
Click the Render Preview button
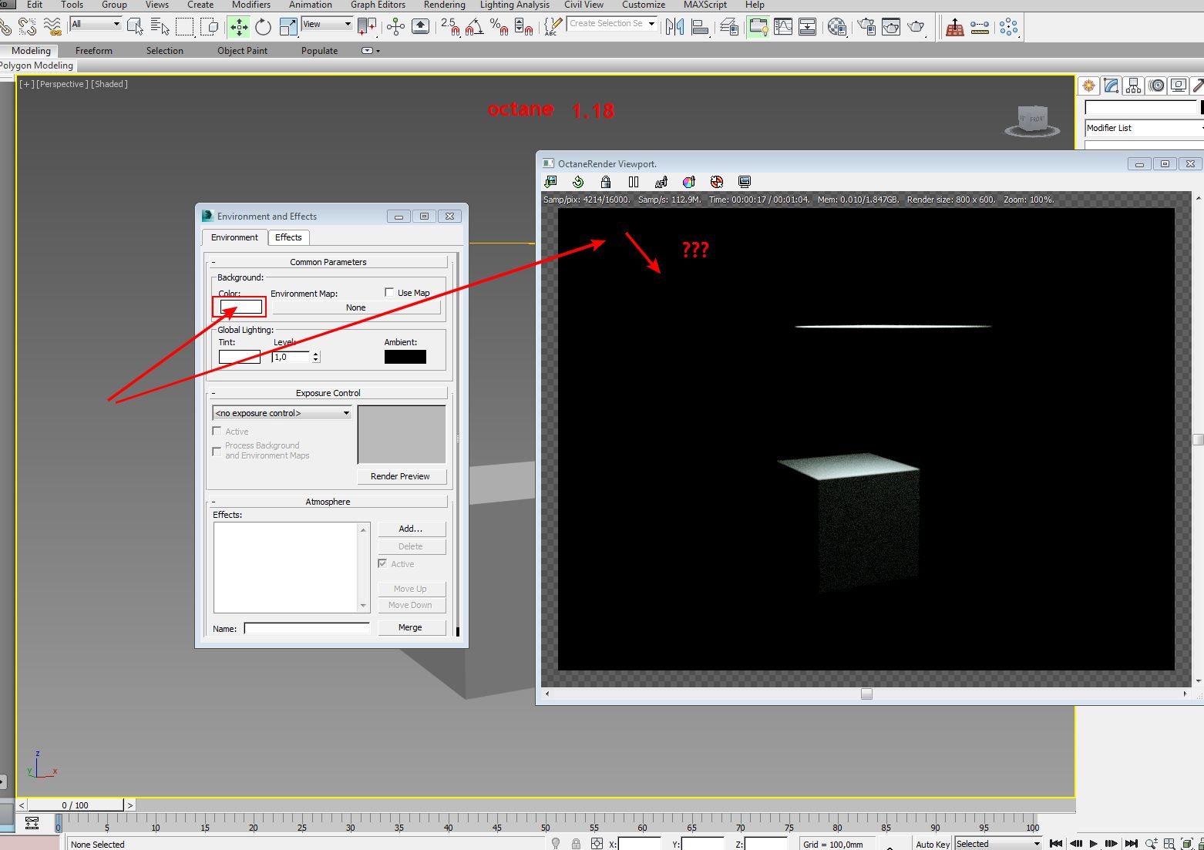[x=401, y=476]
